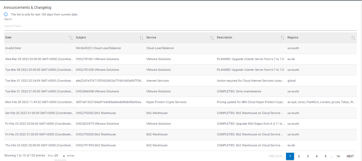Image resolution: width=362 pixels, height=161 pixels.
Task: Open page 5 in pagination
Action: click(325, 156)
